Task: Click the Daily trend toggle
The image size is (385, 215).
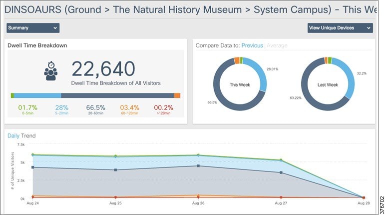Action: tap(13, 135)
